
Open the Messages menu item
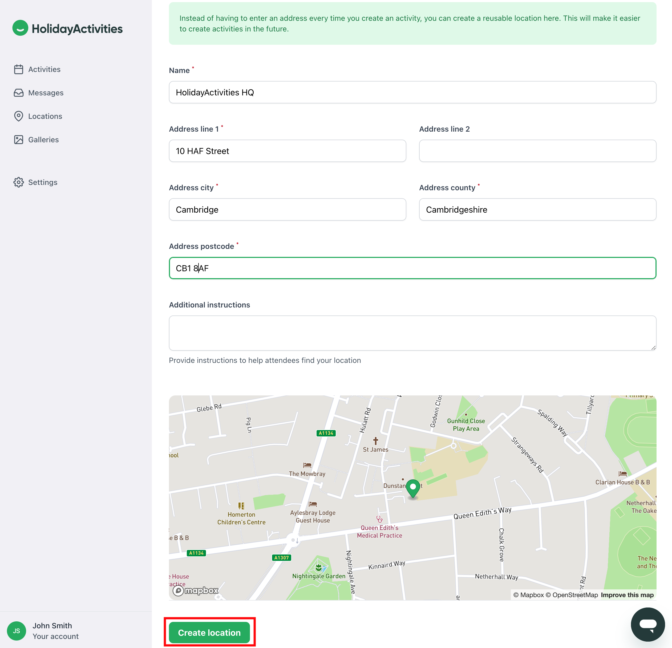click(x=46, y=93)
